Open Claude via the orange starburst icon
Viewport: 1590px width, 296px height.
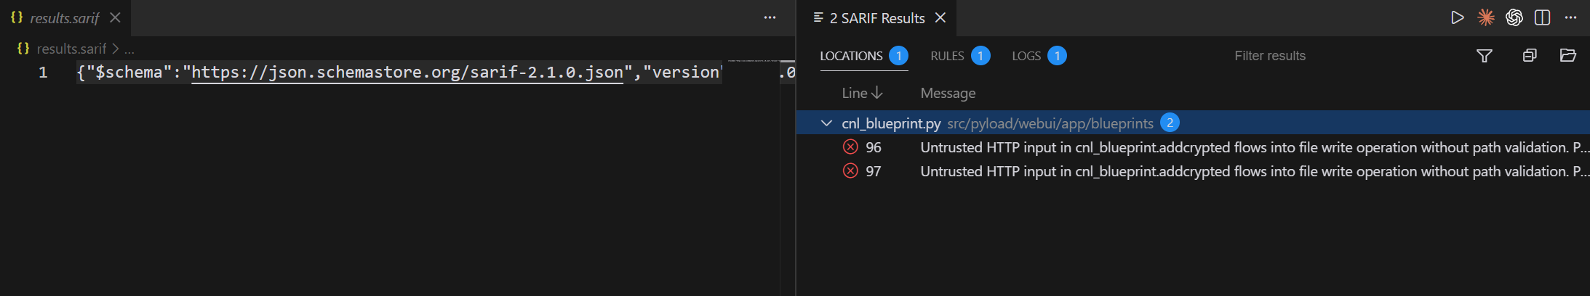coord(1486,17)
